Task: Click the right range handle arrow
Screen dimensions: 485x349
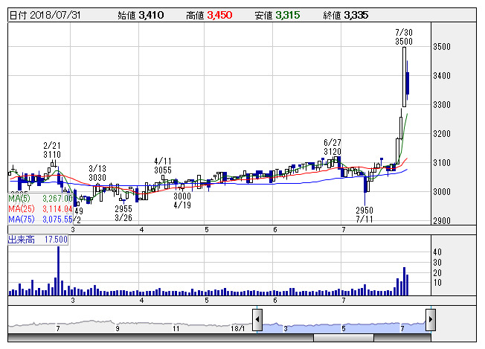Action: coord(429,320)
